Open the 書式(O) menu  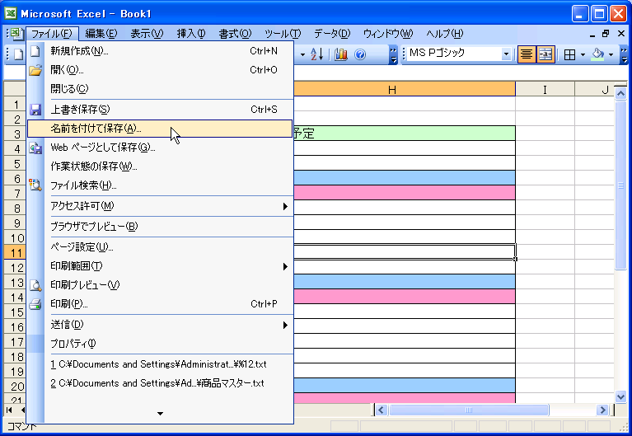point(235,34)
